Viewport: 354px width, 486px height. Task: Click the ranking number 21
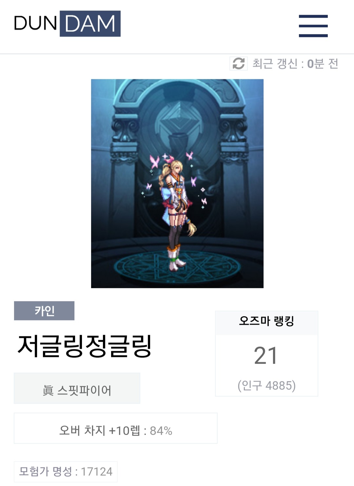point(266,356)
